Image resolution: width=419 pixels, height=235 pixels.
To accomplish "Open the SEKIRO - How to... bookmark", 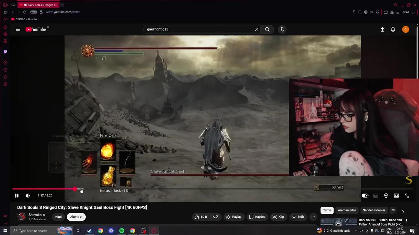I will point(25,19).
